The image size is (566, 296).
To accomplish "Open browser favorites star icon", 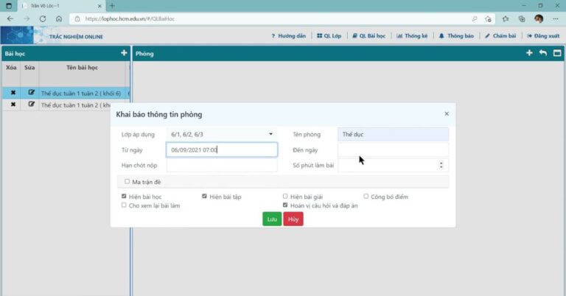I will [x=506, y=18].
